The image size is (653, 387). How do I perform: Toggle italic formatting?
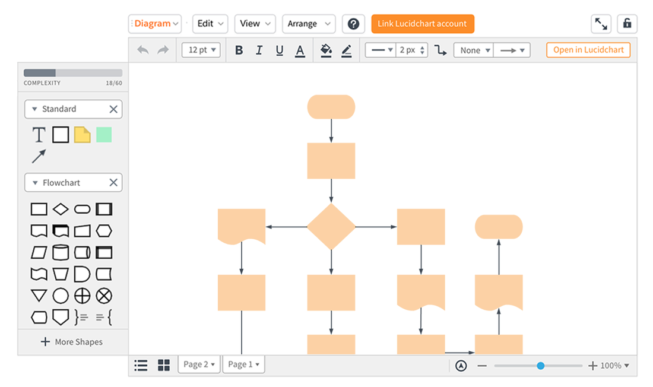(x=259, y=50)
